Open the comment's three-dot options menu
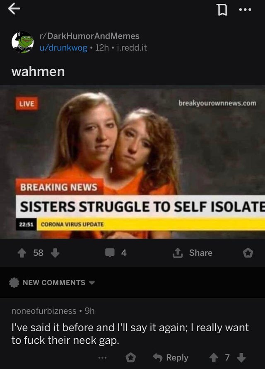 tap(102, 358)
